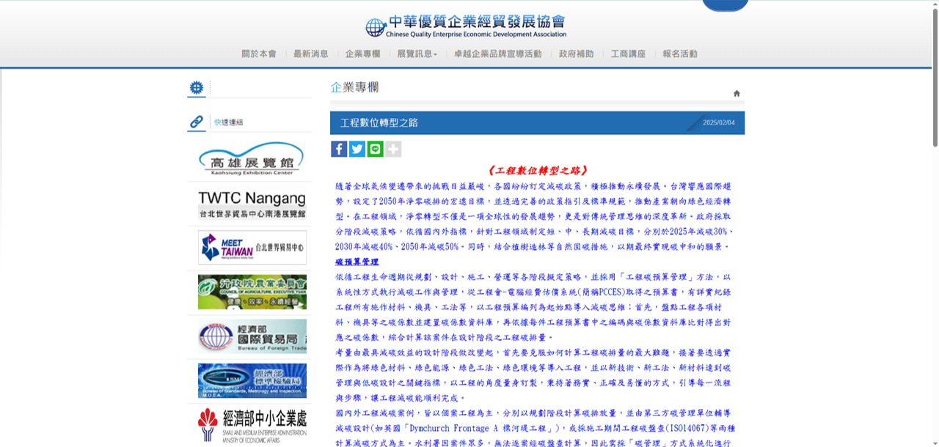Viewport: 939px width, 447px height.
Task: Go to 報名活動 page
Action: 680,54
